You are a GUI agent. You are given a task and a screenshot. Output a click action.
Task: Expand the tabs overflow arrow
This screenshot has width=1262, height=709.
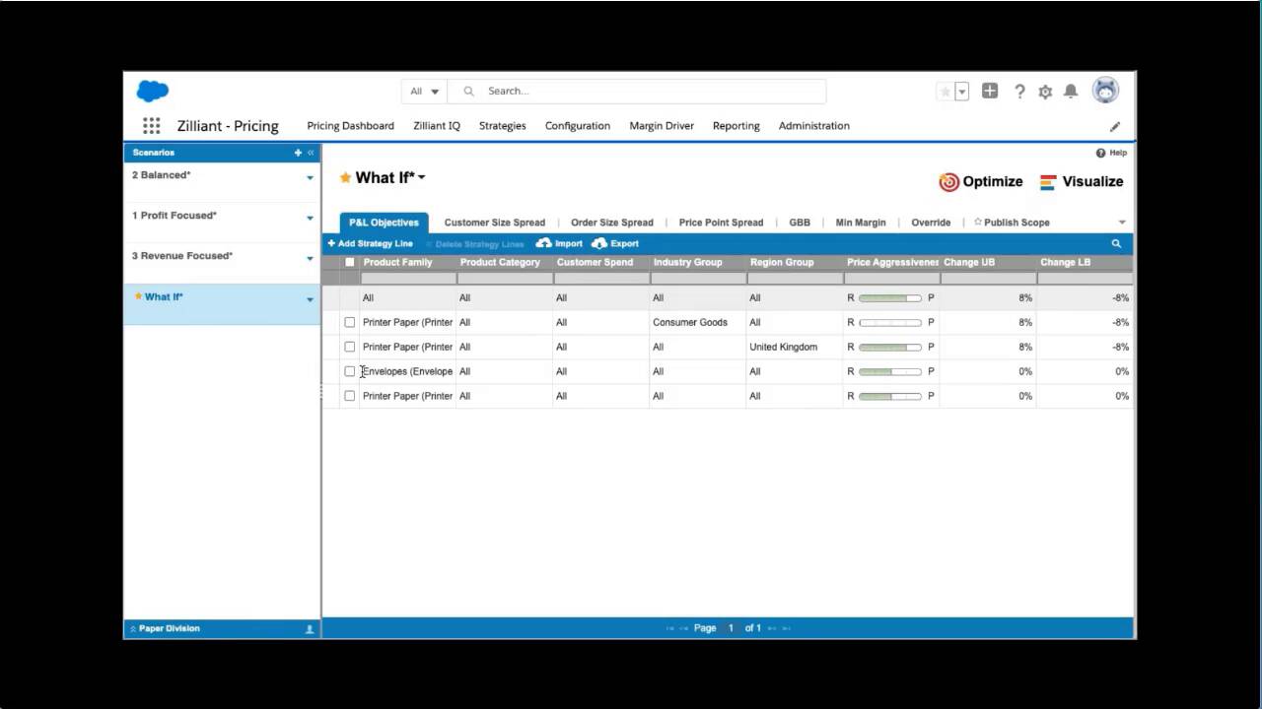1122,223
